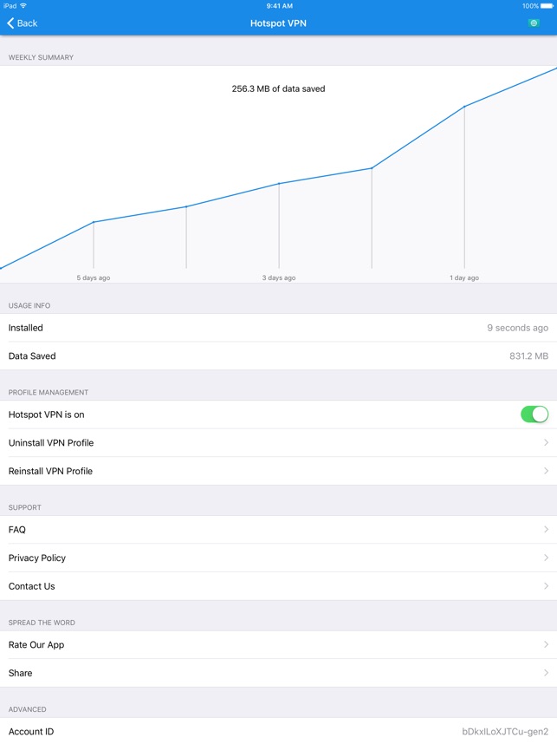
Task: Open the Share row
Action: [x=278, y=673]
